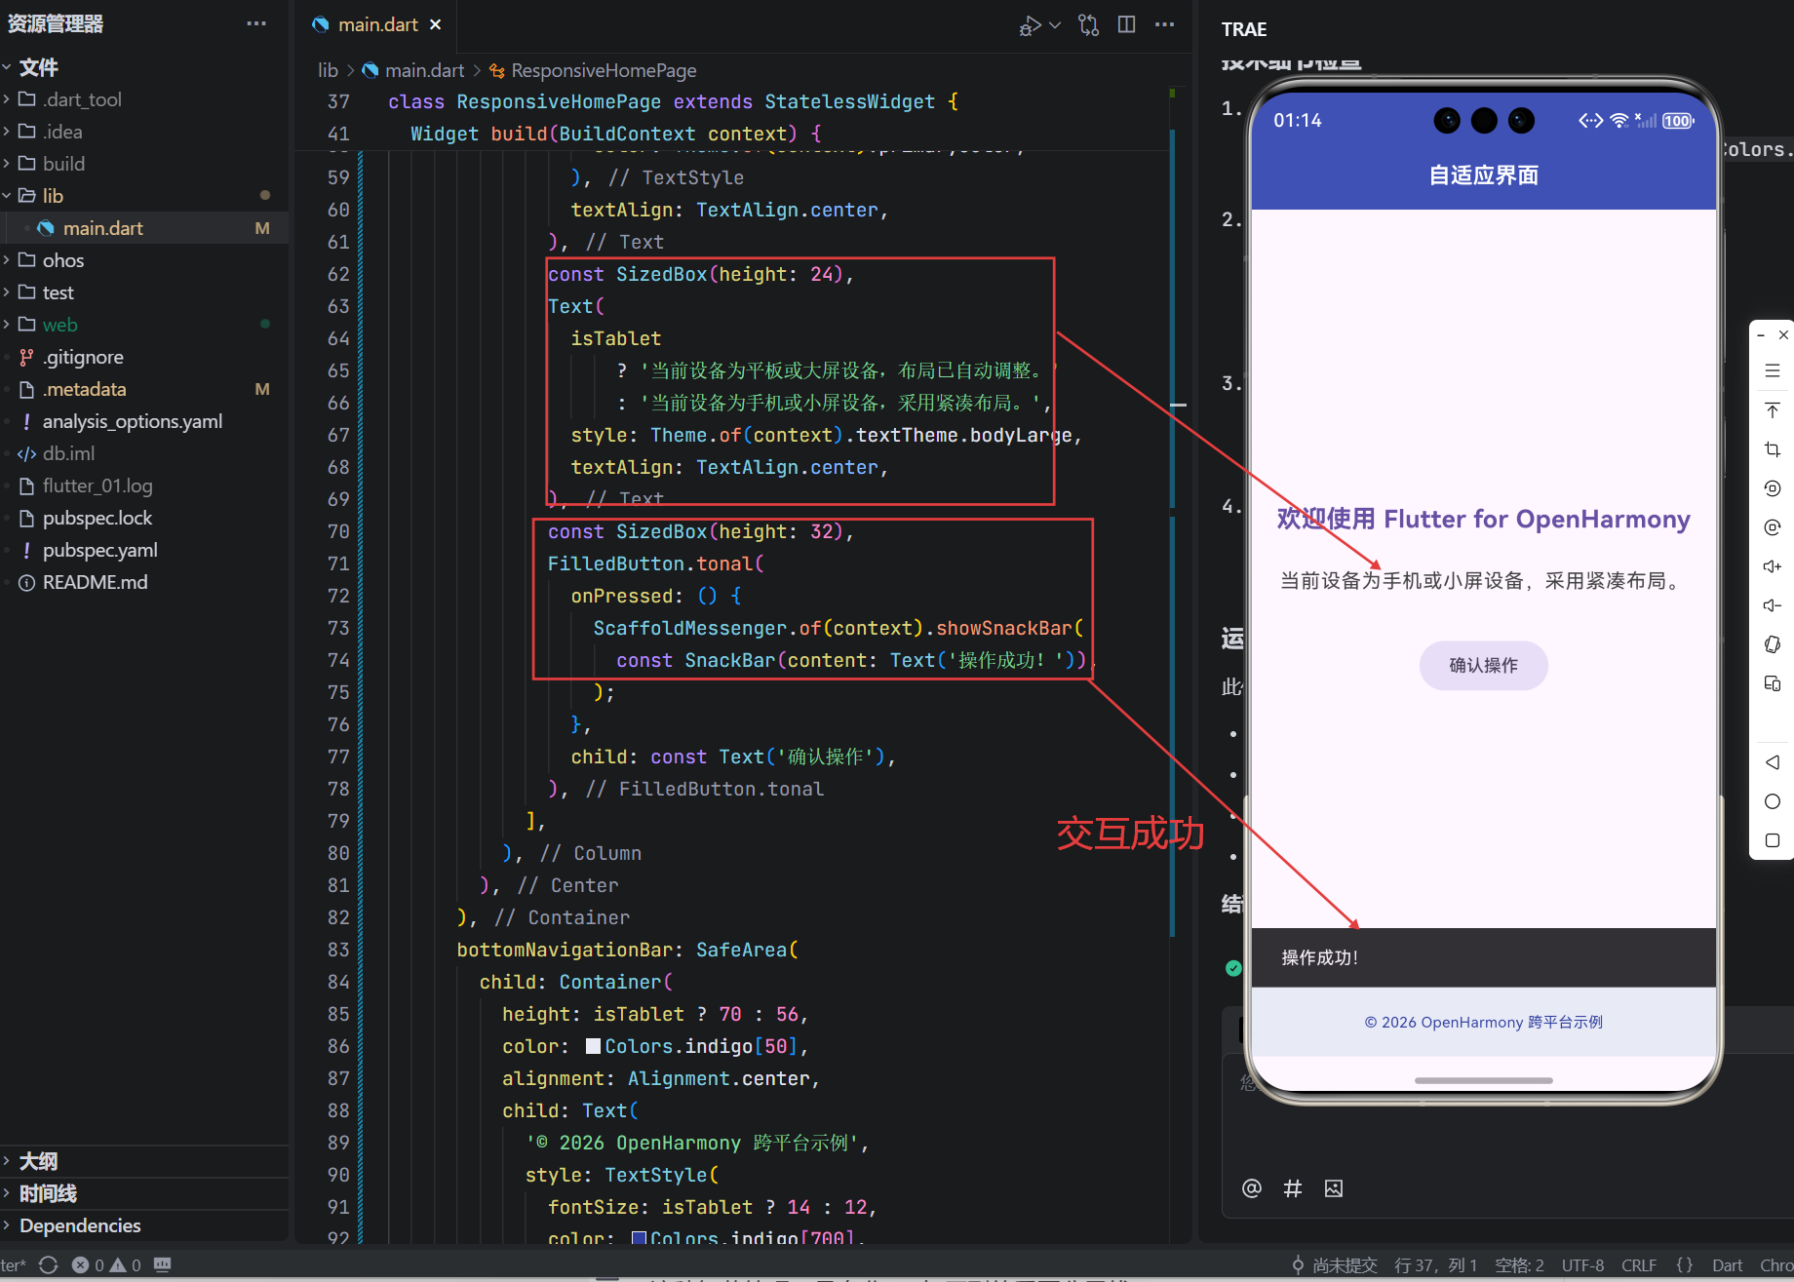Open the explorer panel's more options ellipsis
The image size is (1794, 1282).
(x=256, y=23)
